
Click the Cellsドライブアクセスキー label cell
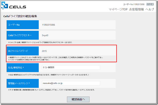[23, 35]
